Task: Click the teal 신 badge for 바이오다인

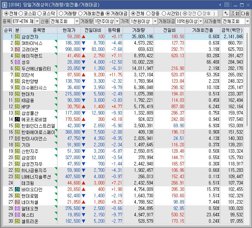Action: 17,189
